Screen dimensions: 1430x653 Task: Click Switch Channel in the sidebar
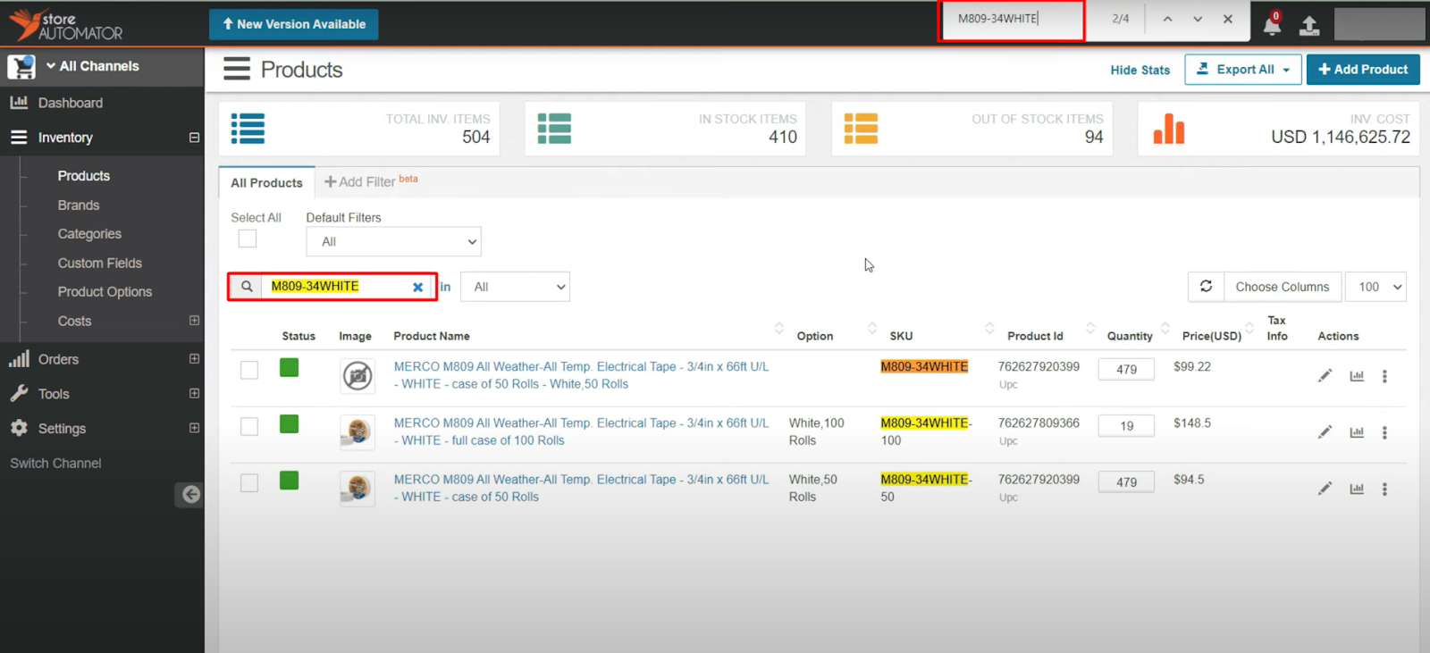pyautogui.click(x=55, y=463)
